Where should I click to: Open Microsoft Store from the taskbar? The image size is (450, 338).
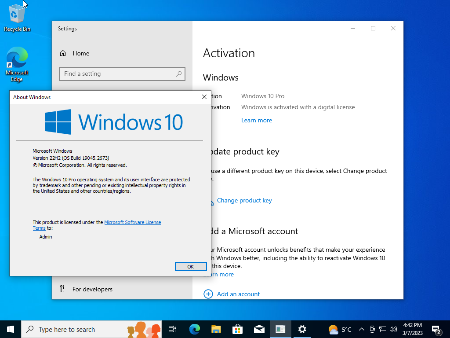point(238,329)
